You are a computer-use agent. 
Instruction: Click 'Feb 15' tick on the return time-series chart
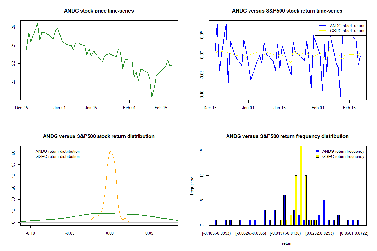point(349,108)
